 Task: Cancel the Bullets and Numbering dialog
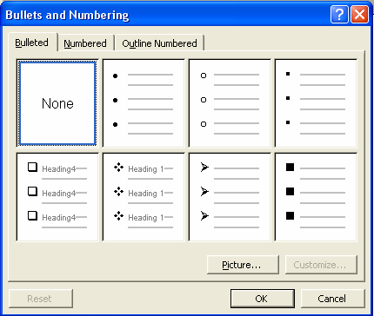point(333,299)
